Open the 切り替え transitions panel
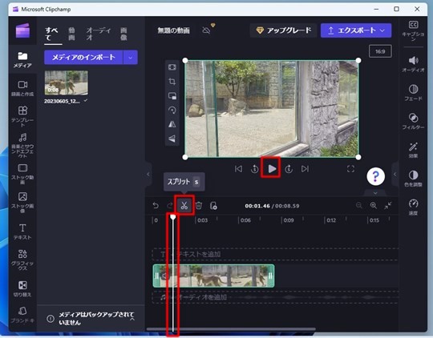 pos(22,288)
